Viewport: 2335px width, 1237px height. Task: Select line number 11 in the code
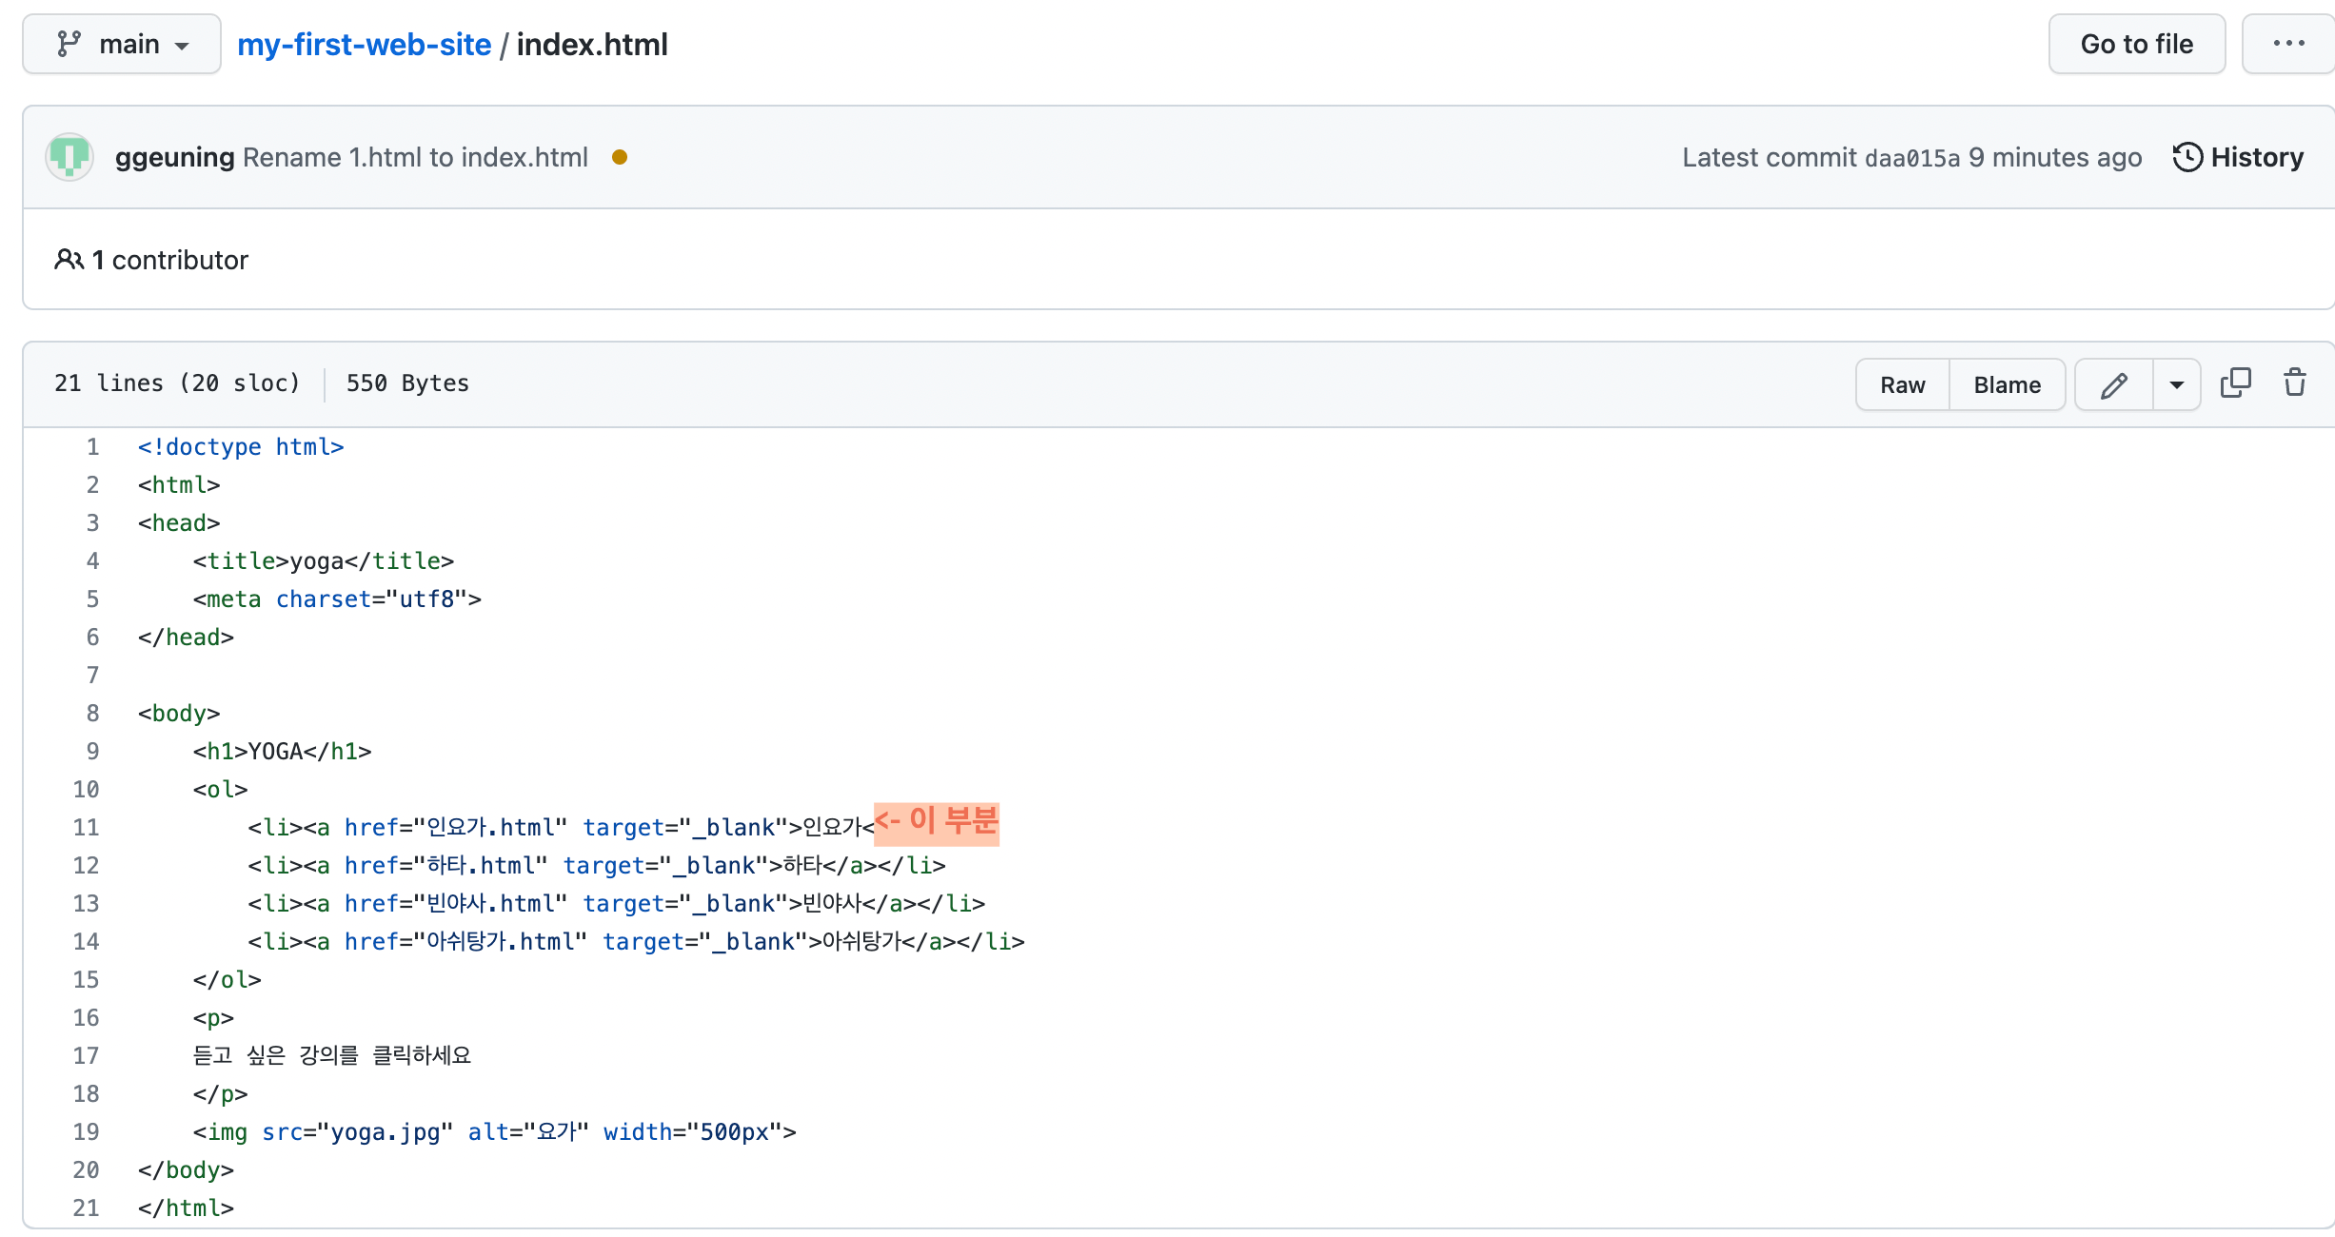tap(87, 828)
